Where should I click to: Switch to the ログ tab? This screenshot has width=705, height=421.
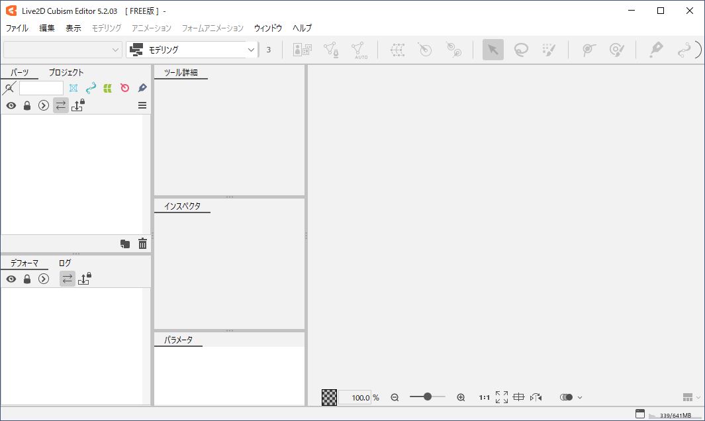click(x=65, y=263)
